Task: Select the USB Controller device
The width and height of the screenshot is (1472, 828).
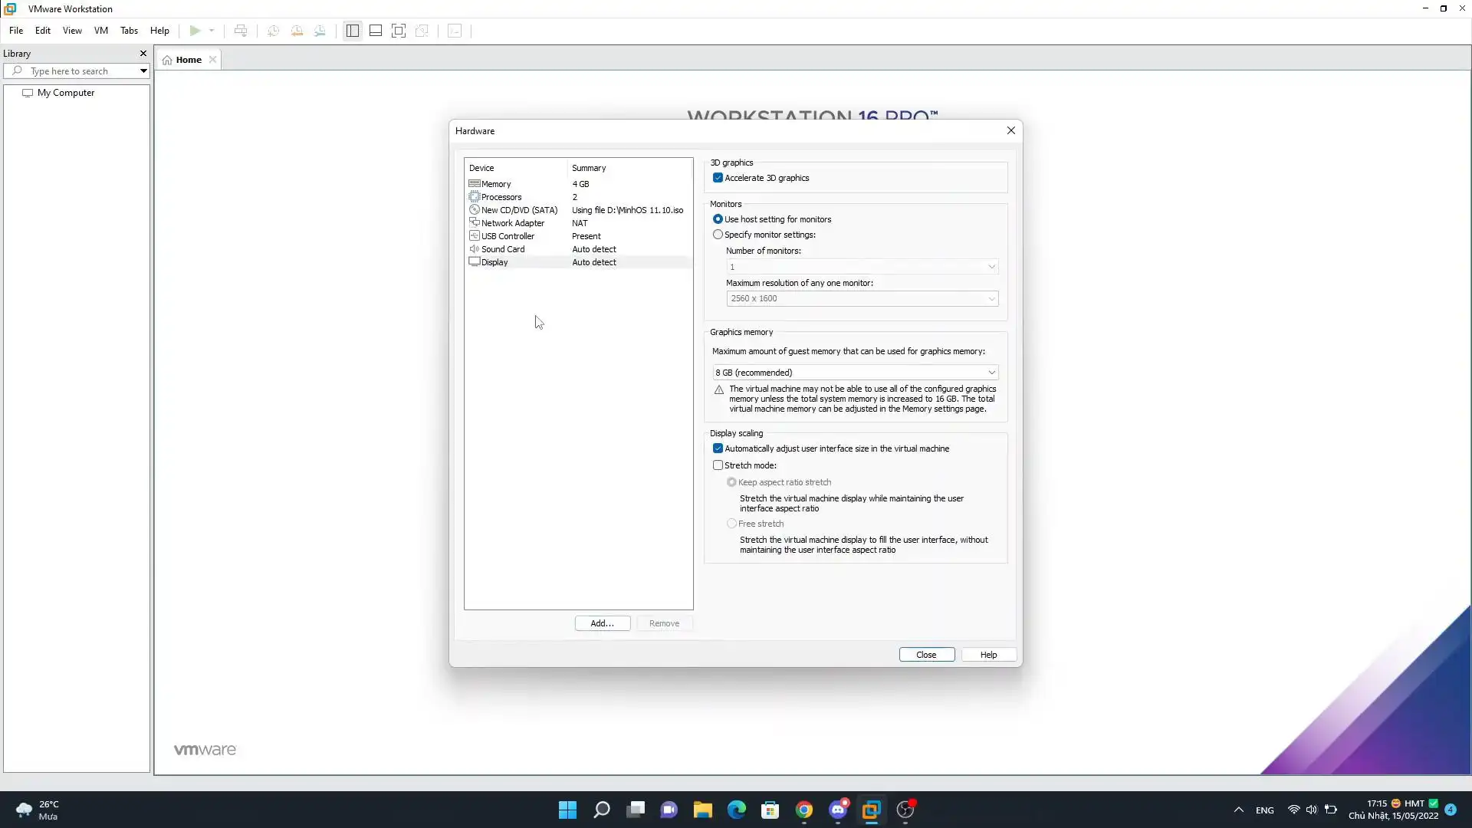Action: [x=507, y=236]
